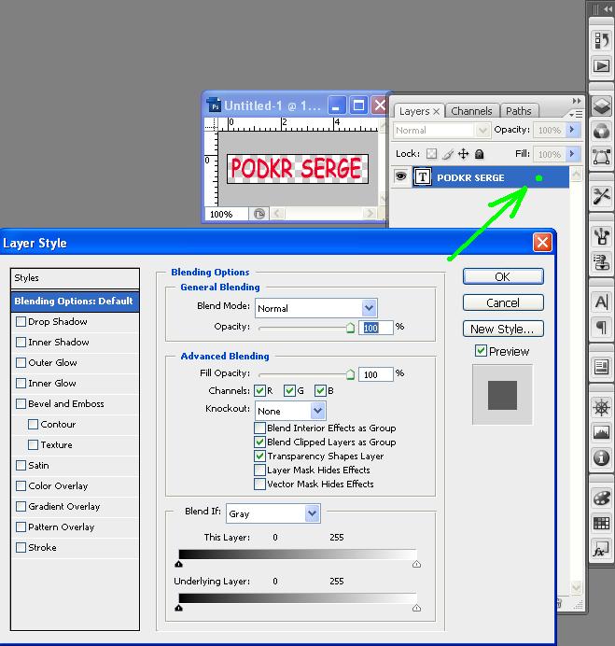Enable the Stroke checkbox
This screenshot has height=646, width=615.
tap(21, 547)
